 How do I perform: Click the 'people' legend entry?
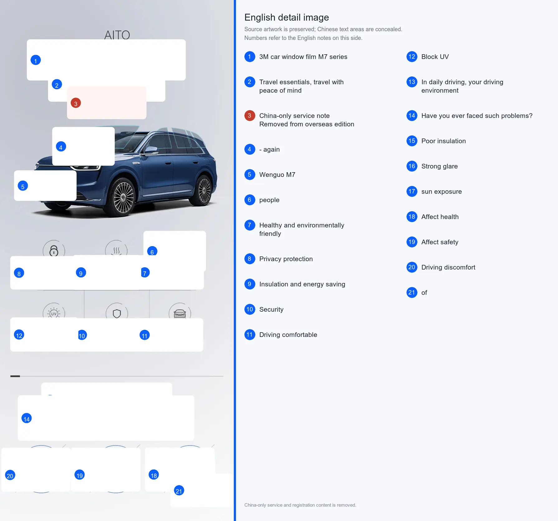pyautogui.click(x=269, y=200)
